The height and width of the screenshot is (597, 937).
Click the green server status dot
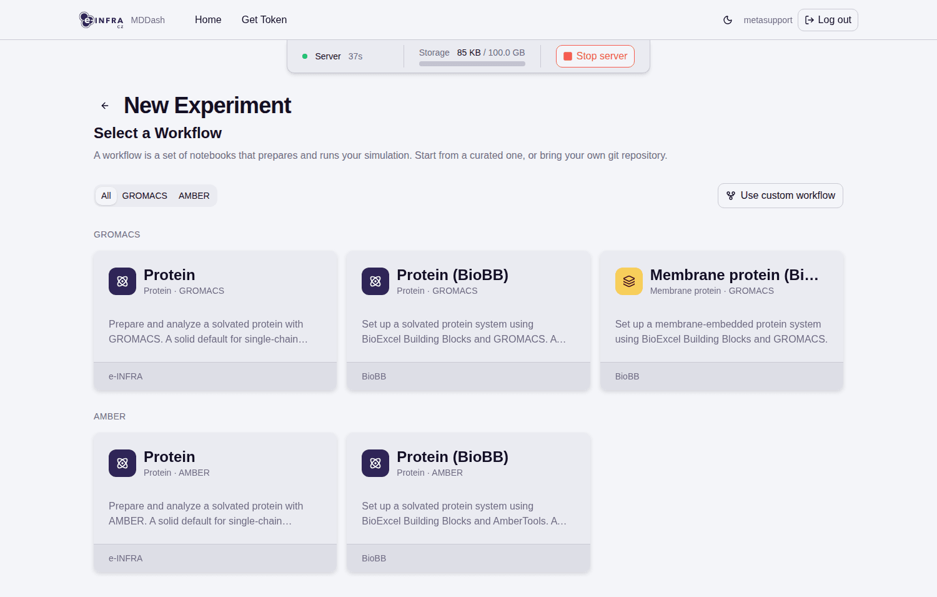pyautogui.click(x=305, y=56)
